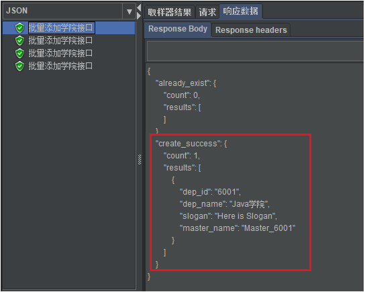
Task: Click the first sampler's green shield icon
Action: tap(19, 28)
